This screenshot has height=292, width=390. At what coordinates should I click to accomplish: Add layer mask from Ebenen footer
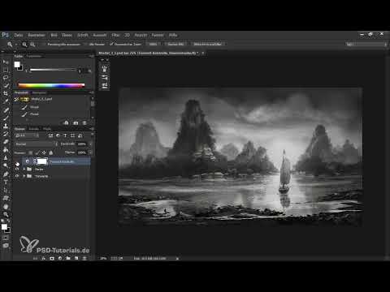coord(52,259)
